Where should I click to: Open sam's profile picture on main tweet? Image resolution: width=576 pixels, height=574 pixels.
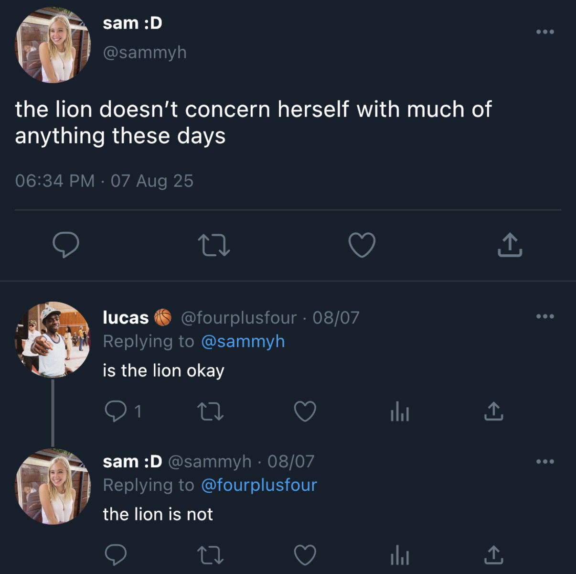53,45
